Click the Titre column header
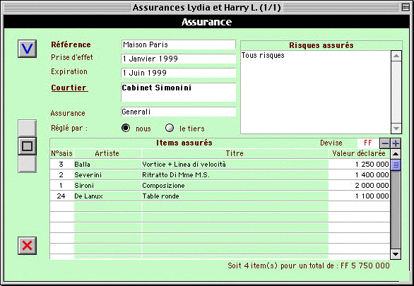This screenshot has height=286, width=414. (235, 153)
